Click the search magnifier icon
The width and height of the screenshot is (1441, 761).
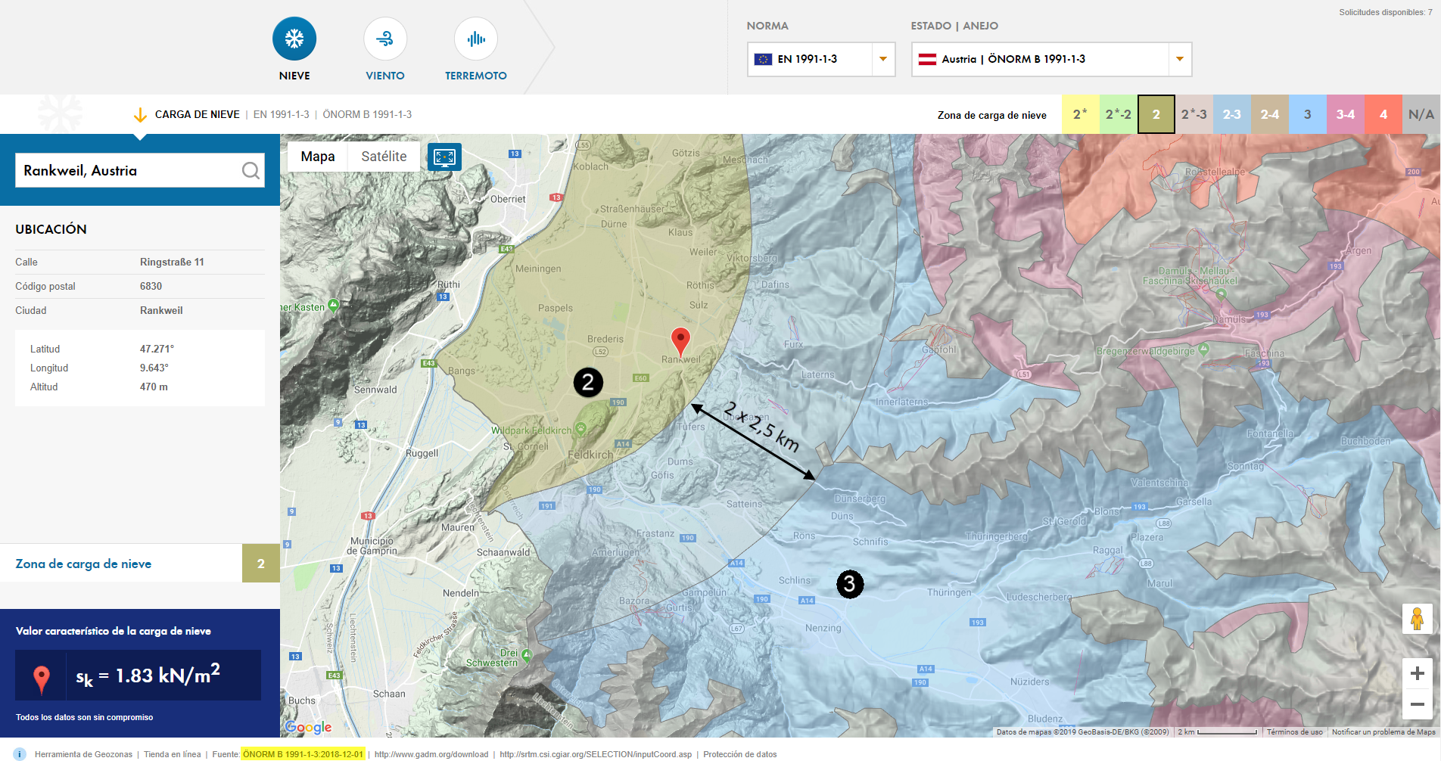[x=251, y=171]
